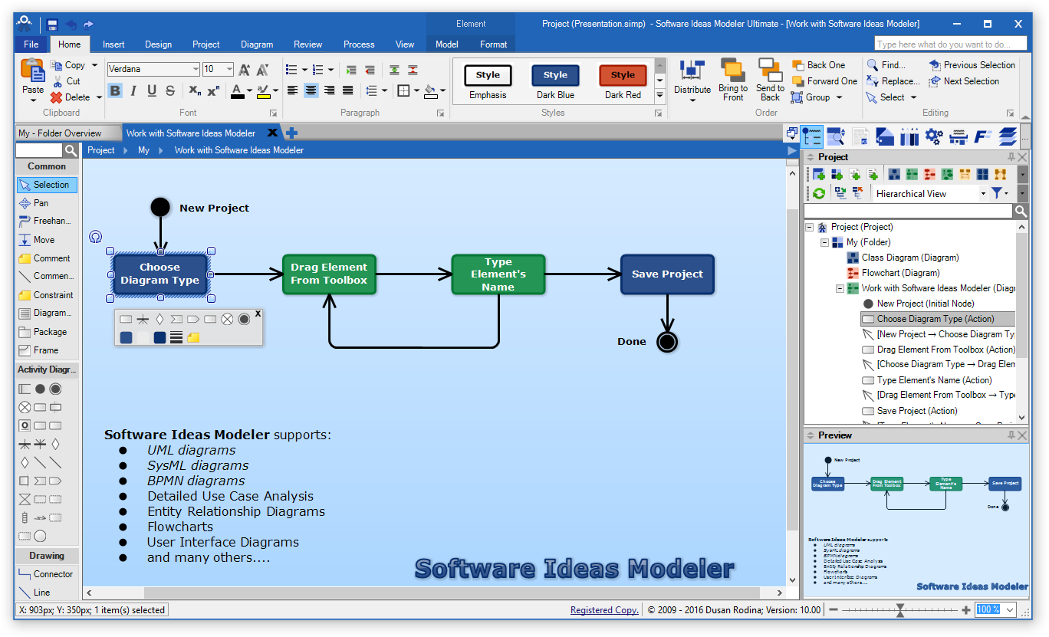Align text left
Screen dimensions: 1049x637
[x=292, y=90]
